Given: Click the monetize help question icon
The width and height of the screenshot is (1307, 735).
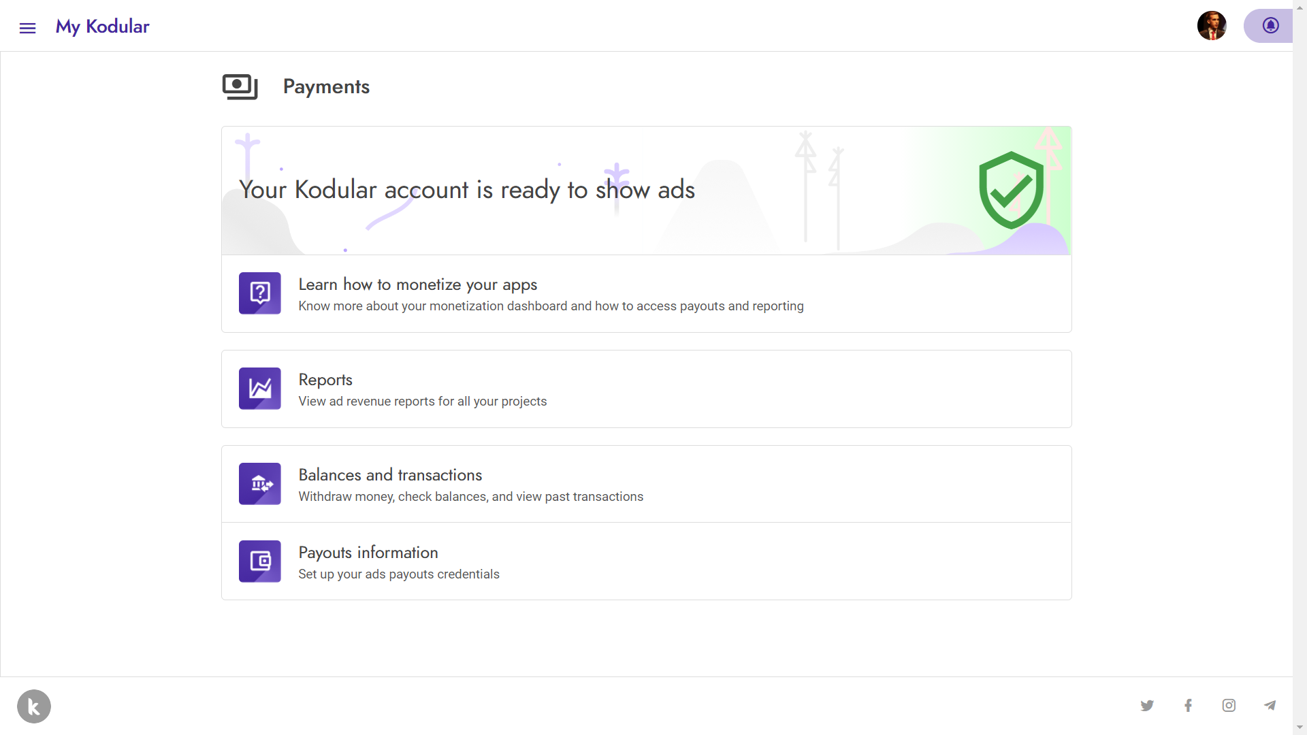Looking at the screenshot, I should point(259,293).
